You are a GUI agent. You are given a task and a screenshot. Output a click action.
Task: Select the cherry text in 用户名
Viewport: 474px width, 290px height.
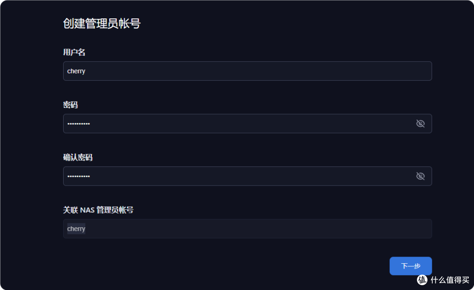75,71
